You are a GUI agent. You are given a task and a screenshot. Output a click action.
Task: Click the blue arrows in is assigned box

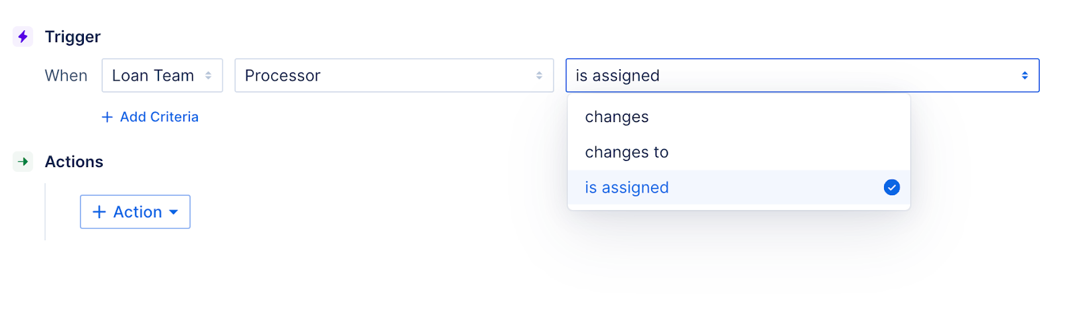[1024, 76]
